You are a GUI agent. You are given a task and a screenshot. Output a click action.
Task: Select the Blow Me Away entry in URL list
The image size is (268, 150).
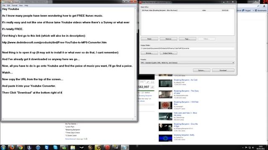[187, 10]
